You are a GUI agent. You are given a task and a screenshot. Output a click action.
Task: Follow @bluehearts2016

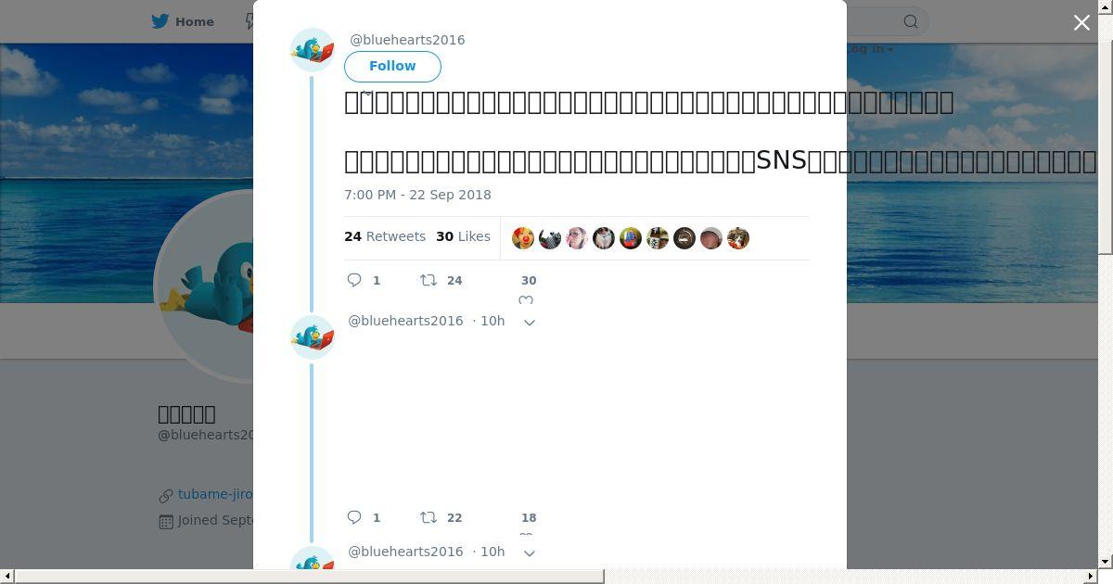coord(392,66)
